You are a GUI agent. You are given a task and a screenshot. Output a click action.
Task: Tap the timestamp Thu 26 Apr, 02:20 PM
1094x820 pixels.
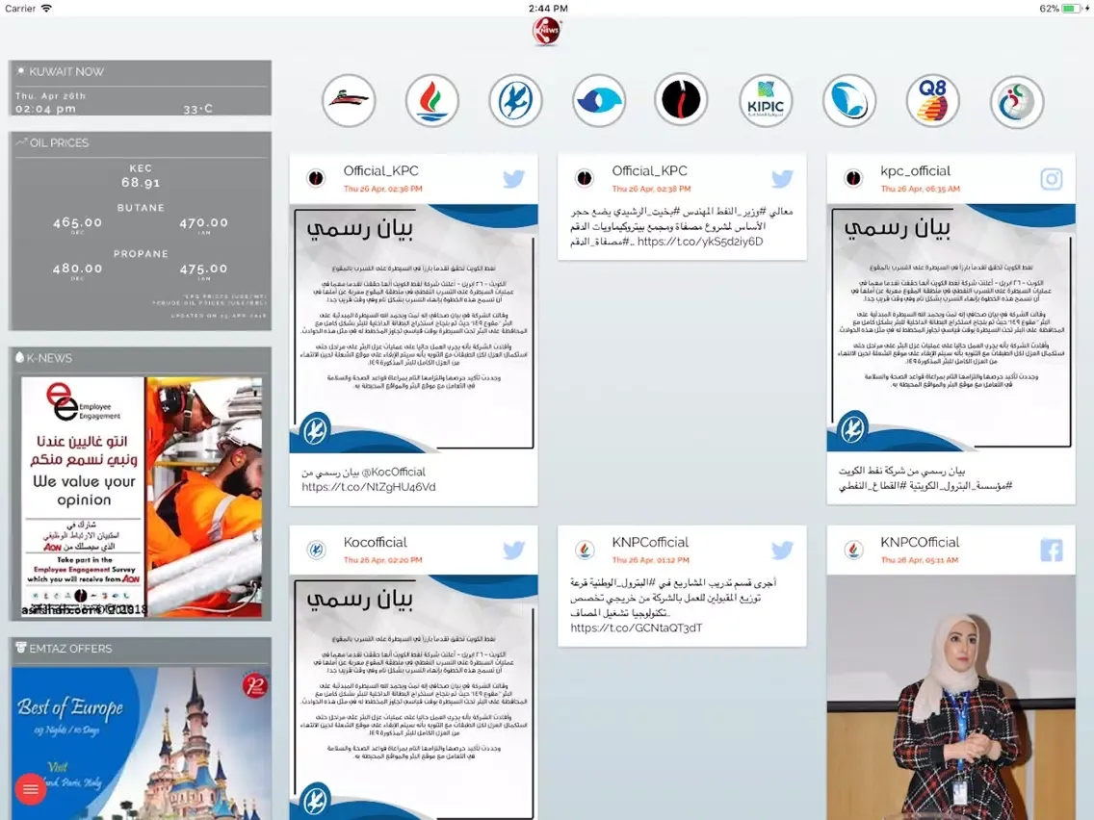click(383, 560)
